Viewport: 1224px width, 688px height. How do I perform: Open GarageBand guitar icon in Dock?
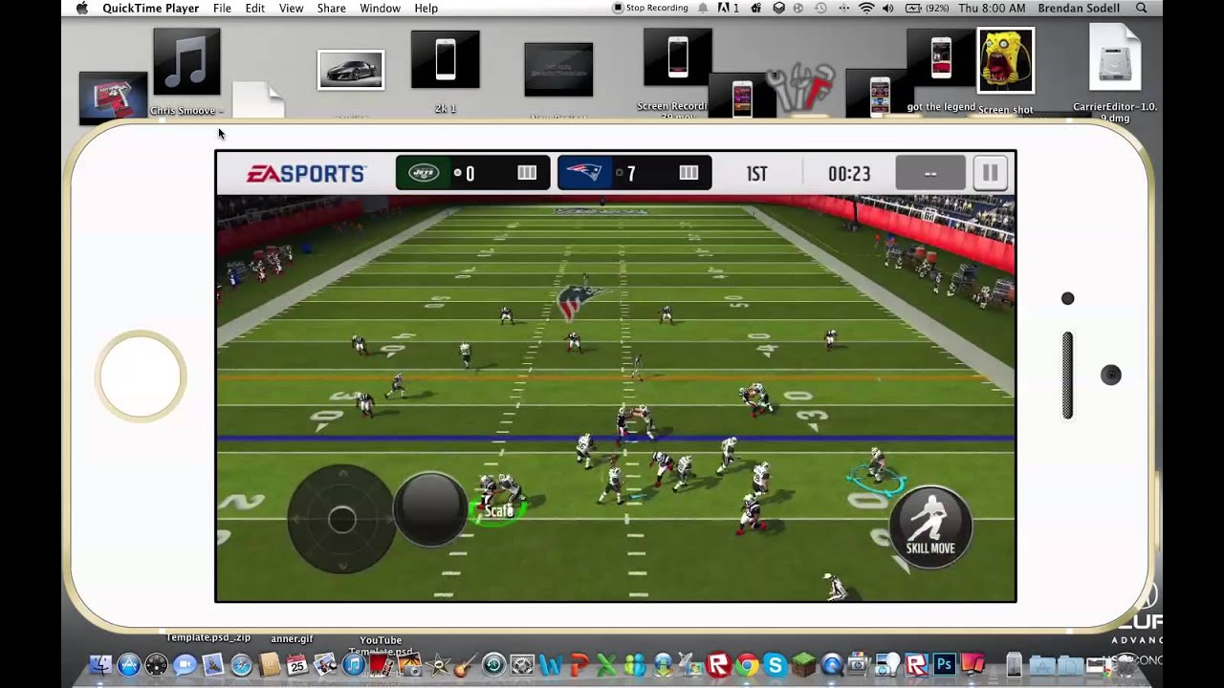465,665
